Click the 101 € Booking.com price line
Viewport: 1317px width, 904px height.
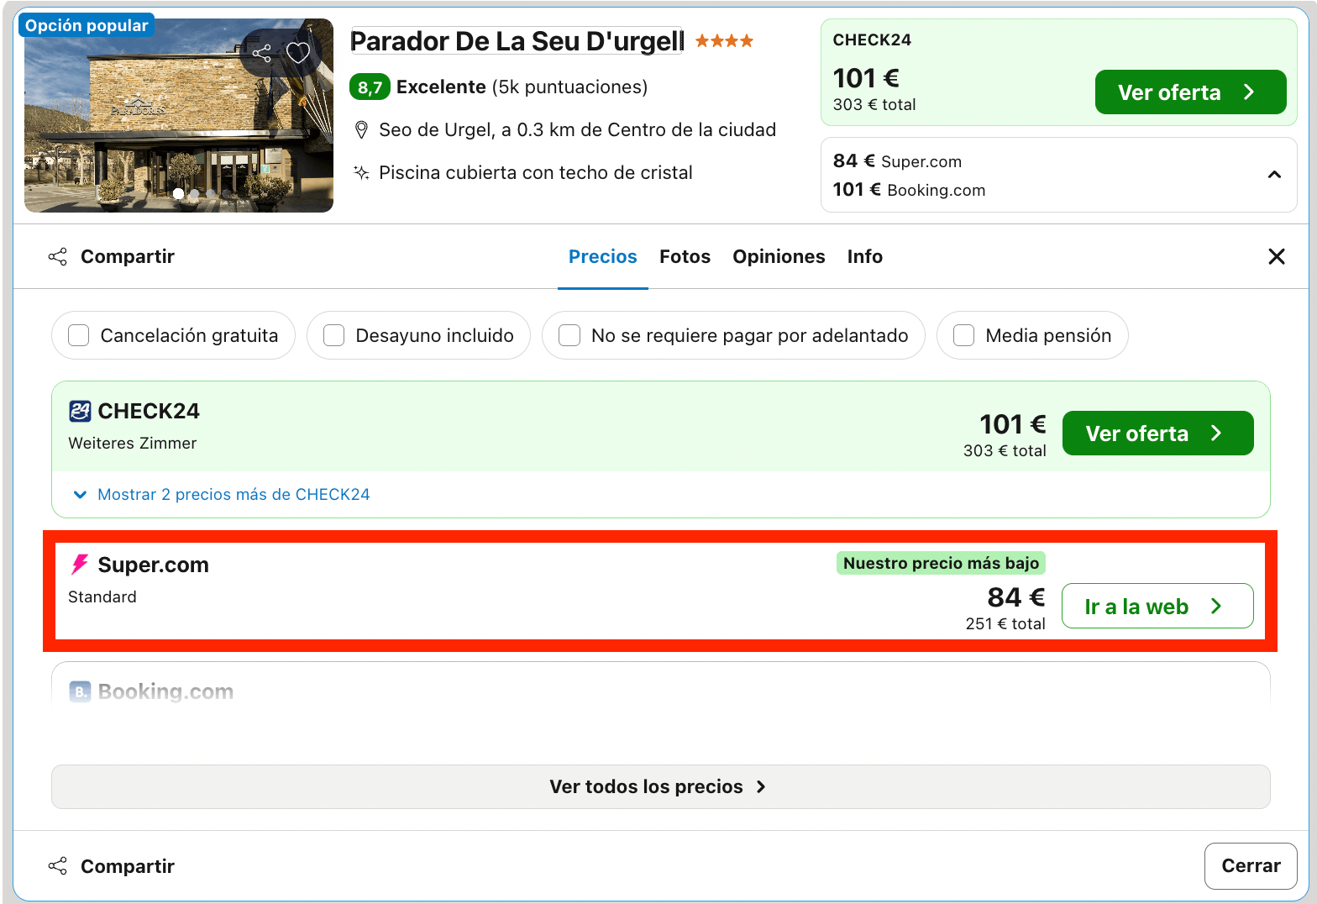909,190
